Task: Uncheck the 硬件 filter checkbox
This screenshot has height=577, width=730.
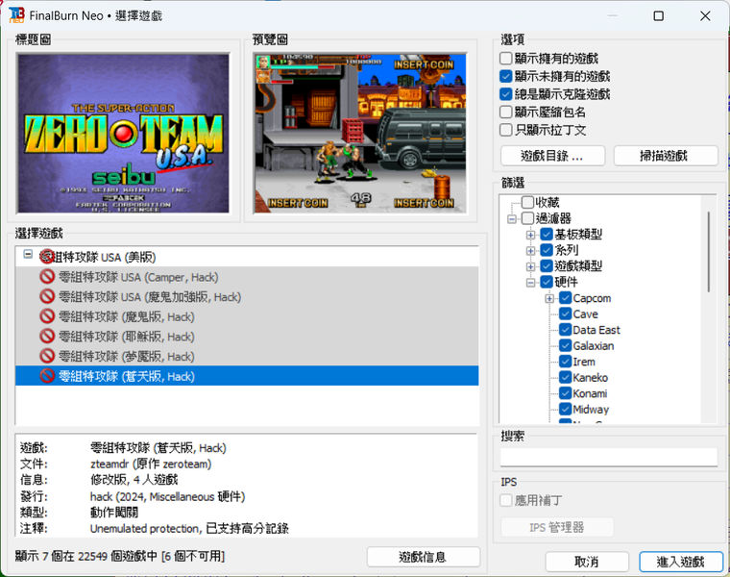Action: [x=547, y=282]
